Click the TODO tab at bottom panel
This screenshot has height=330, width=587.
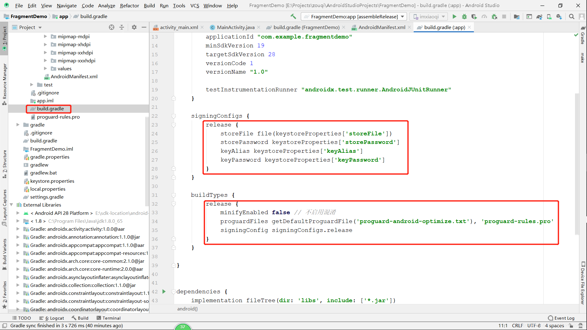point(23,318)
